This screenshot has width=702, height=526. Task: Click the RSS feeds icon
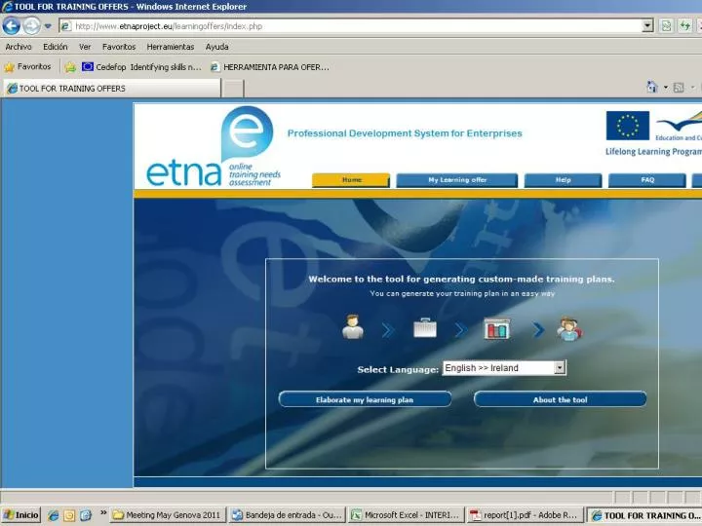click(x=679, y=88)
